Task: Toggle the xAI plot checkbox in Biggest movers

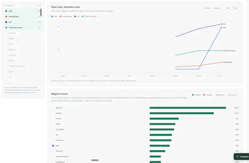Action: pyautogui.click(x=53, y=135)
